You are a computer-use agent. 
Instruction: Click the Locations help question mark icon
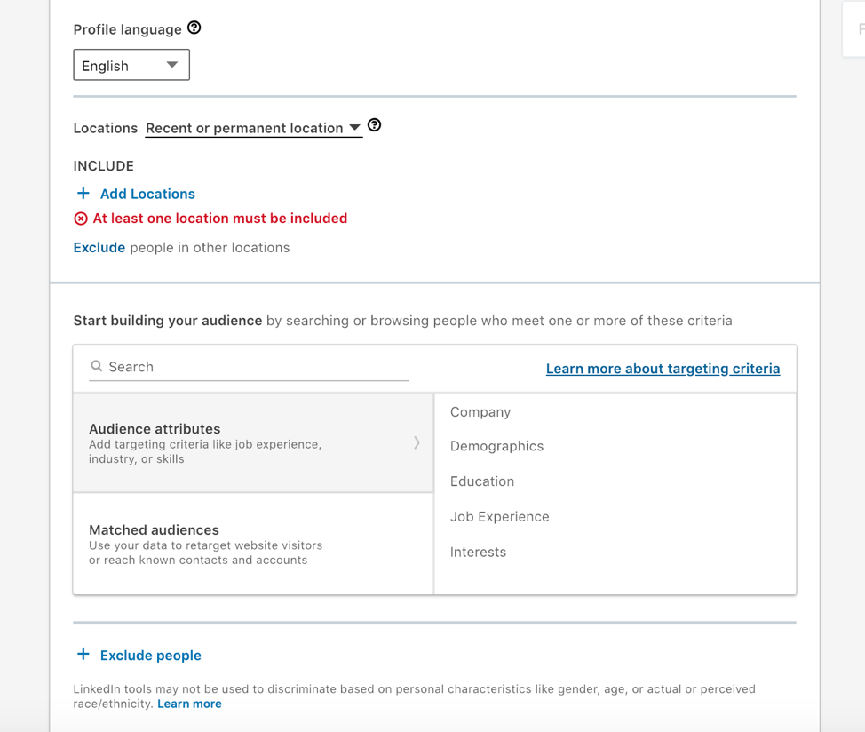pos(374,125)
